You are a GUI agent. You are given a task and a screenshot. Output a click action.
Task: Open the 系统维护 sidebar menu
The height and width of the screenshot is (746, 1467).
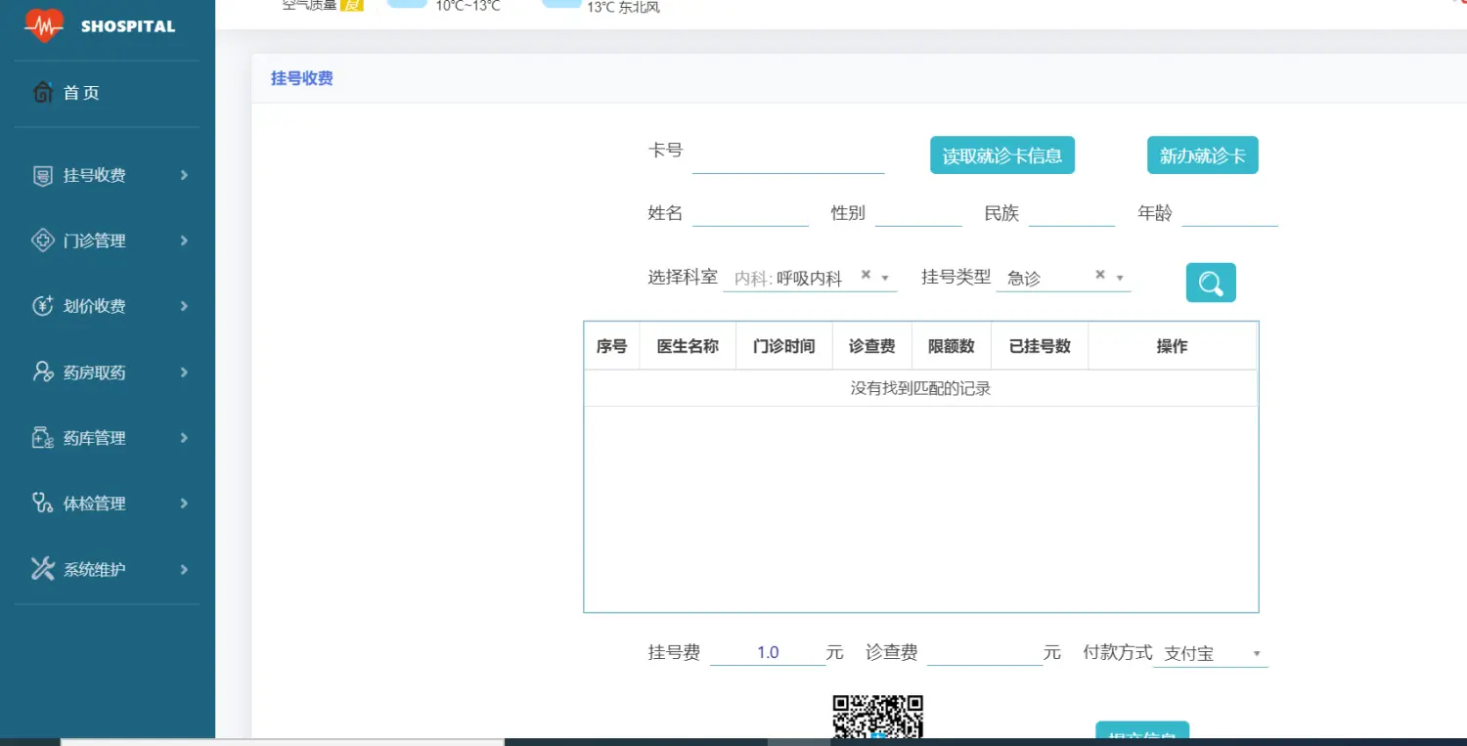(107, 569)
